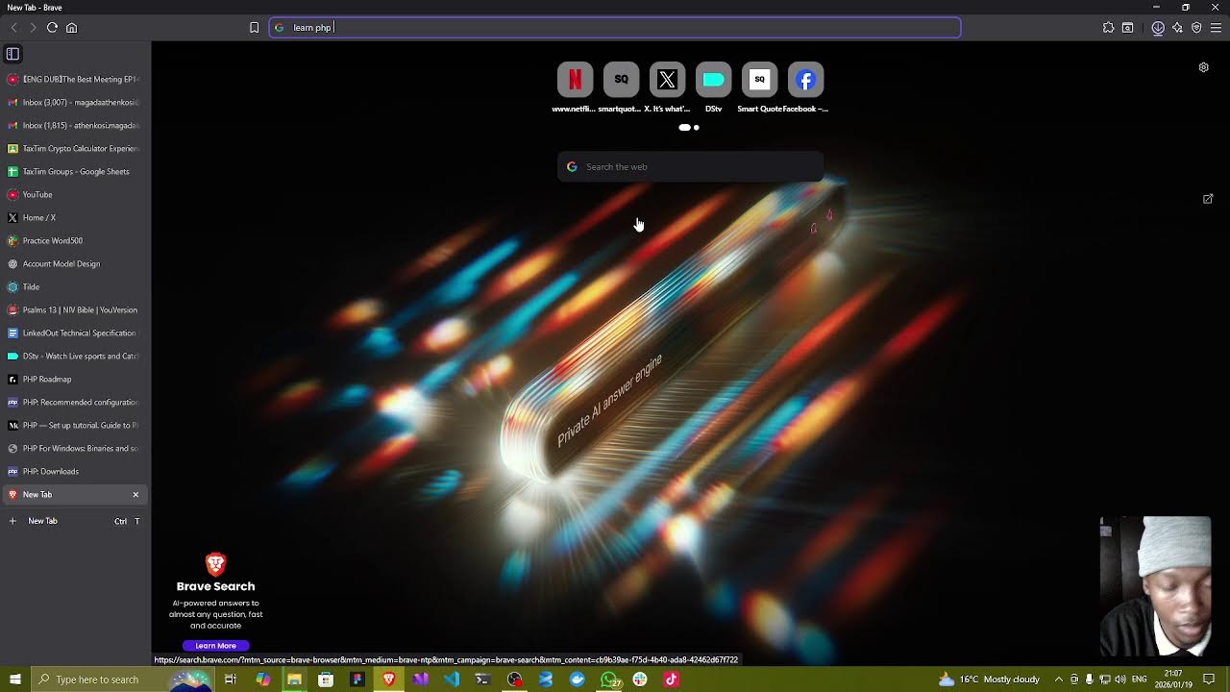Open Microsoft Store from taskbar
The image size is (1230, 692).
326,680
